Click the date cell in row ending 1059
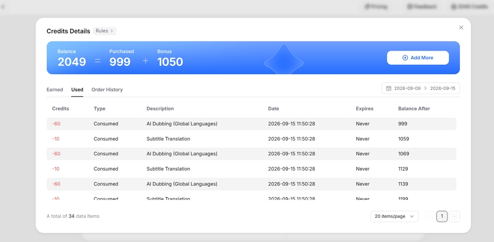The image size is (494, 242). tap(291, 139)
